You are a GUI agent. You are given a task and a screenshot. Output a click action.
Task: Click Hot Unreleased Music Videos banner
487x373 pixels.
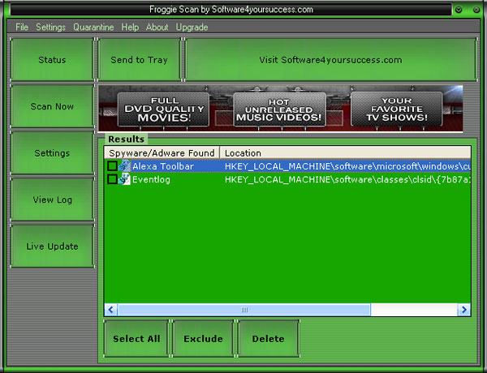pyautogui.click(x=279, y=109)
